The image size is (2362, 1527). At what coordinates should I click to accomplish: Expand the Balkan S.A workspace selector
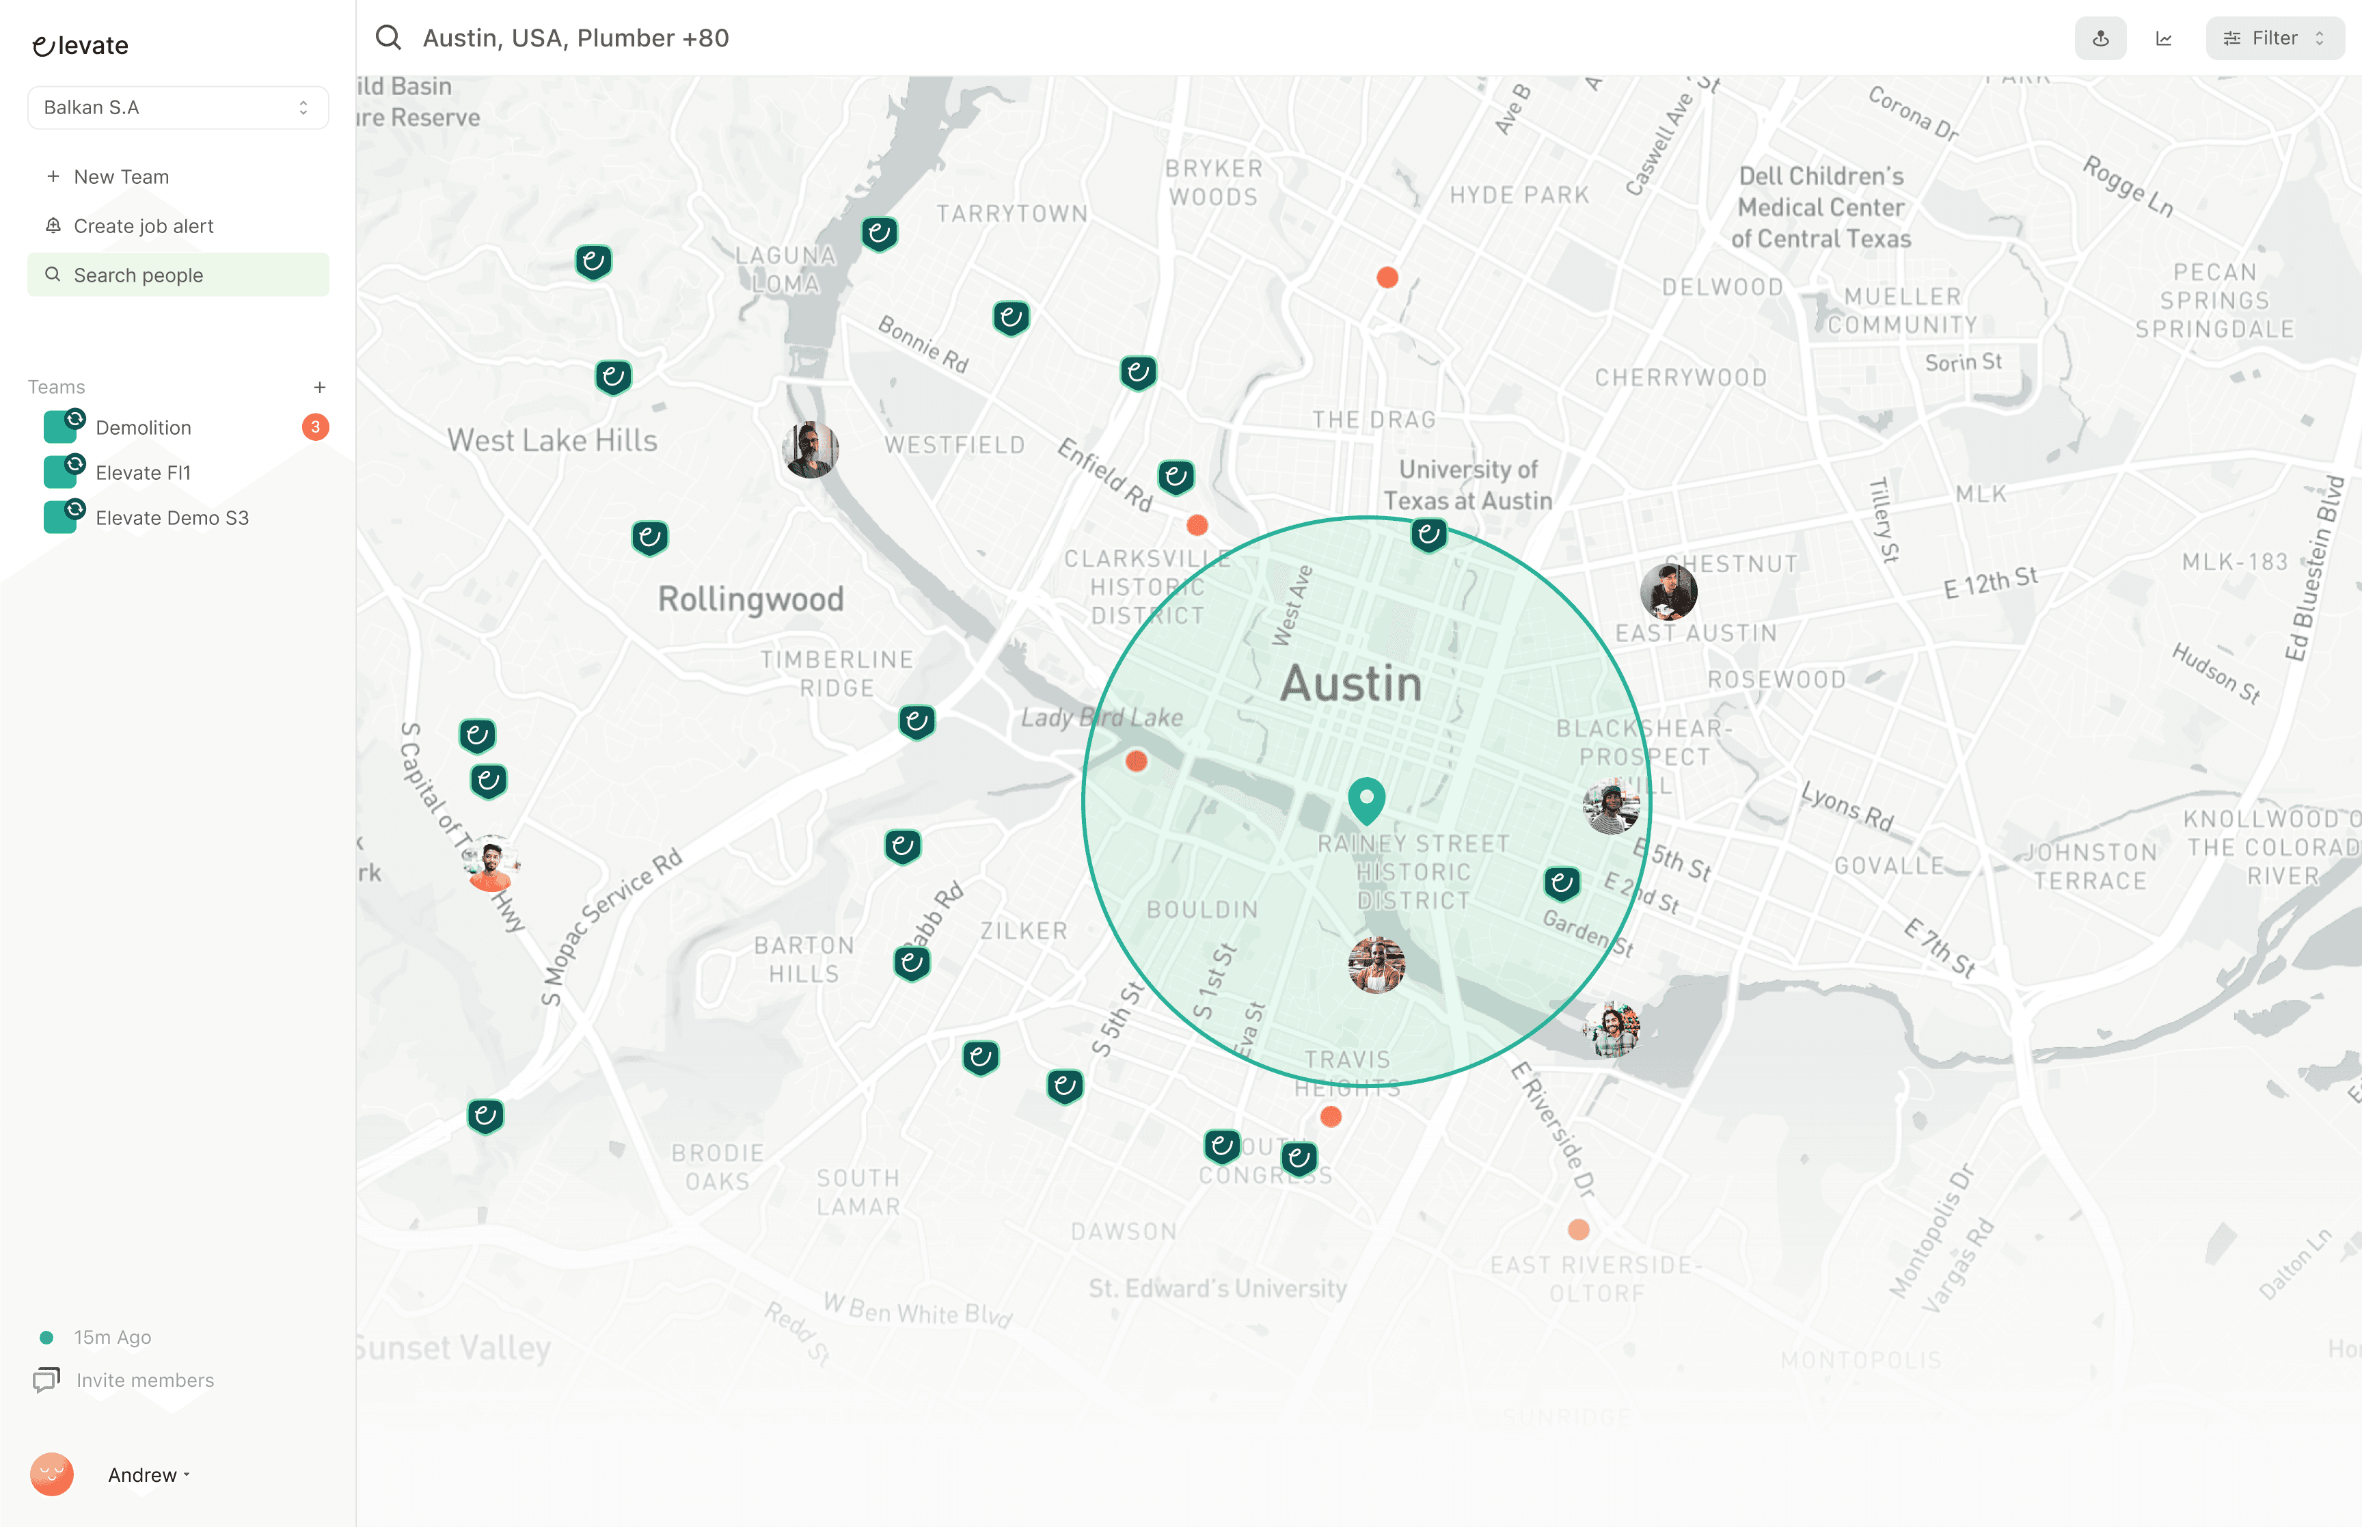tap(178, 107)
